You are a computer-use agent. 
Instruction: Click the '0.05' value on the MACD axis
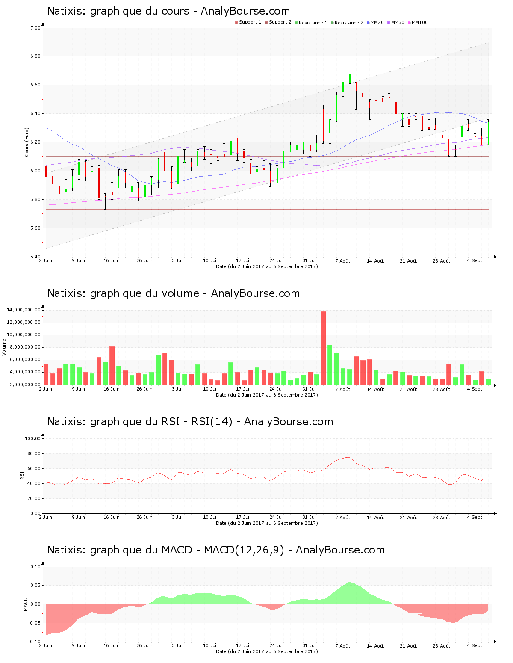(x=35, y=586)
